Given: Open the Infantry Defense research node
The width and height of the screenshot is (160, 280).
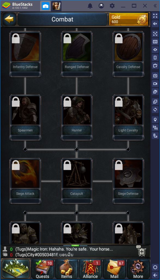Looking at the screenshot, I should point(25,54).
